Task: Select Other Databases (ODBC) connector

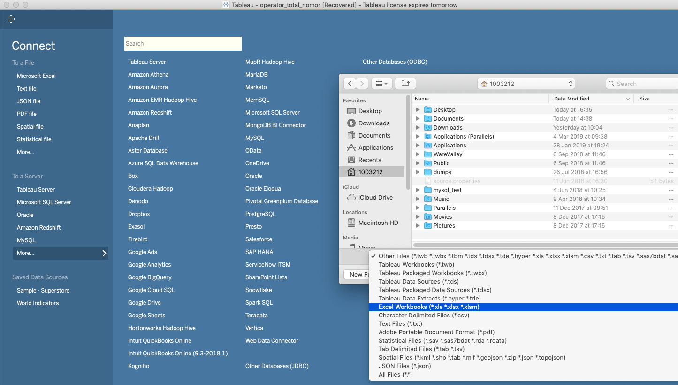Action: [395, 62]
